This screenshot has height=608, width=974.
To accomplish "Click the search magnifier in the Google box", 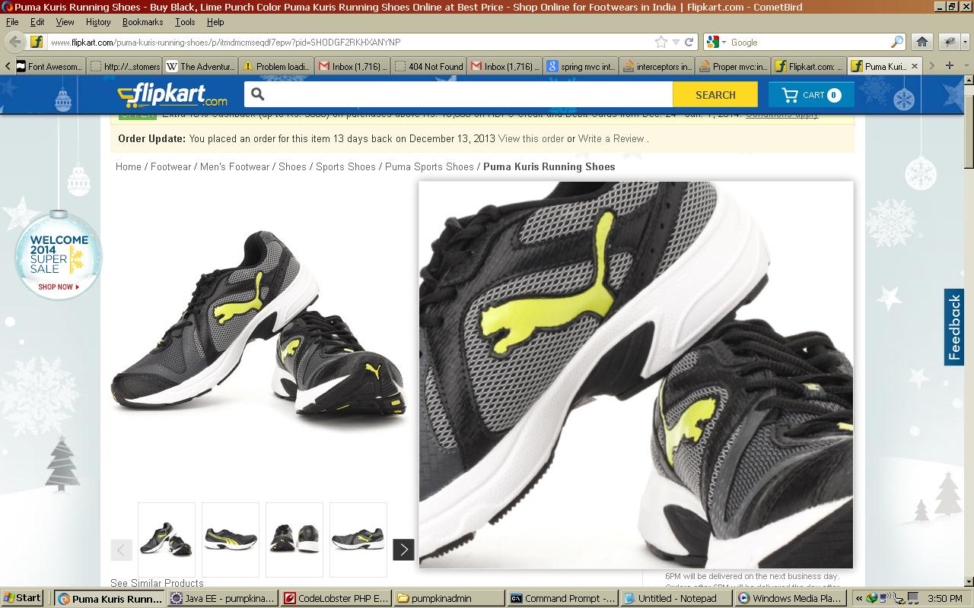I will [x=897, y=43].
